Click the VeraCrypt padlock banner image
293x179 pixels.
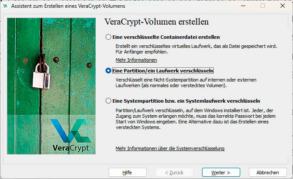(x=51, y=86)
